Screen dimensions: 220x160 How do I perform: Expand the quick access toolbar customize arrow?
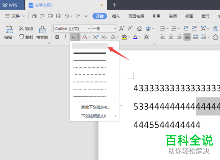[86, 16]
